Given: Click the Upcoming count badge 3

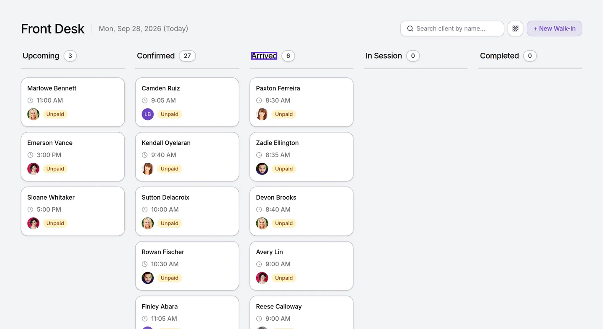Looking at the screenshot, I should (x=70, y=56).
